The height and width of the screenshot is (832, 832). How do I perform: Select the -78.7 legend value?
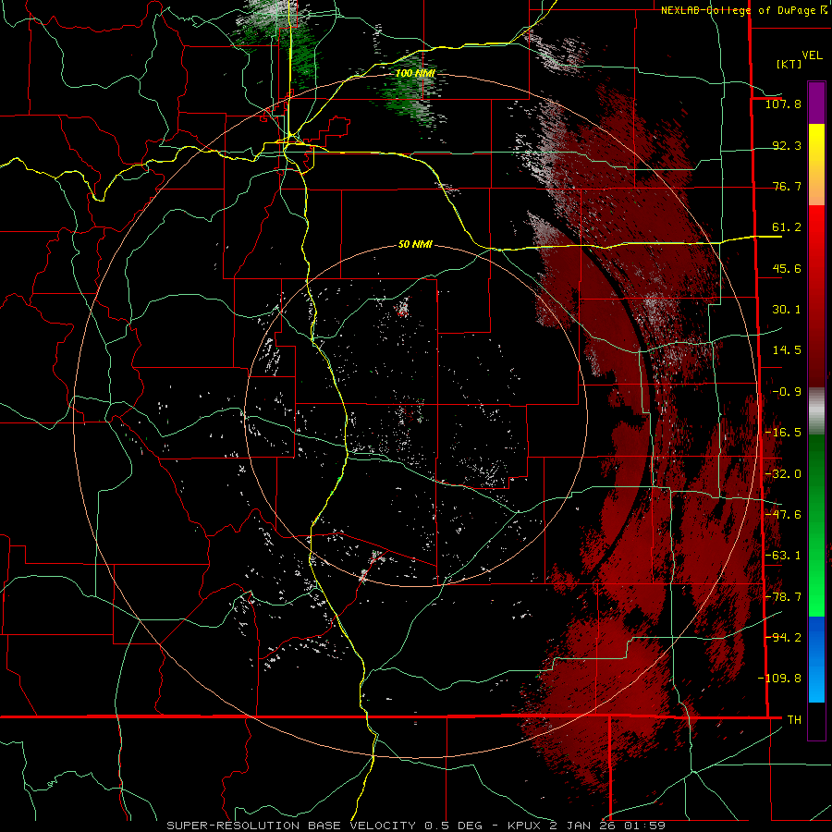(783, 597)
